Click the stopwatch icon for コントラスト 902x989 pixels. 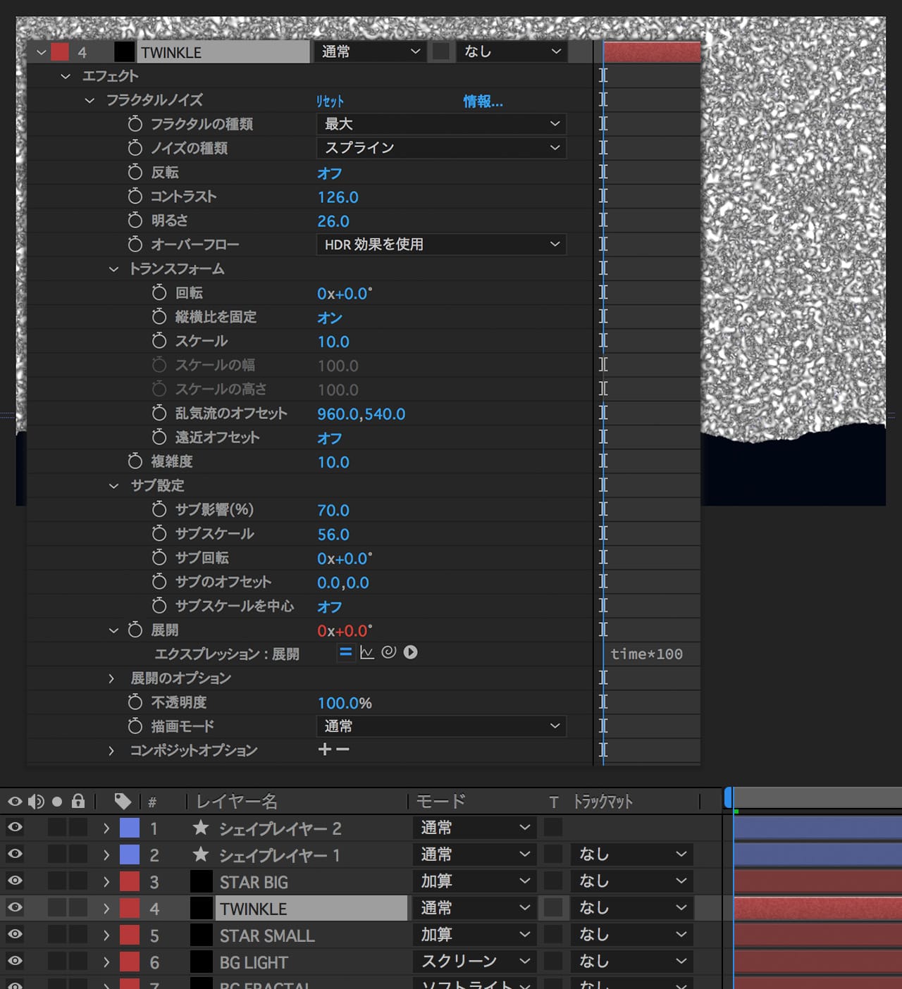[135, 196]
